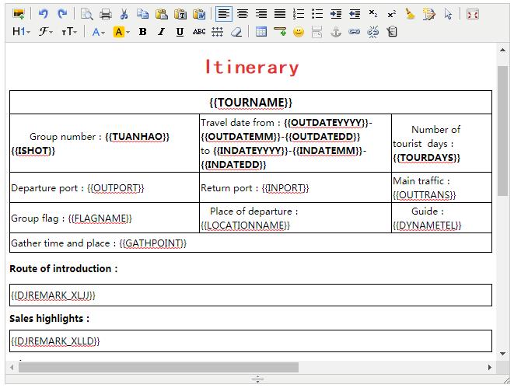514x388 pixels.
Task: Click the vertical scrollbar up arrow
Action: pyautogui.click(x=502, y=50)
